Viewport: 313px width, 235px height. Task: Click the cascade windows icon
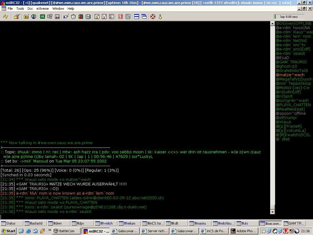coord(144,17)
